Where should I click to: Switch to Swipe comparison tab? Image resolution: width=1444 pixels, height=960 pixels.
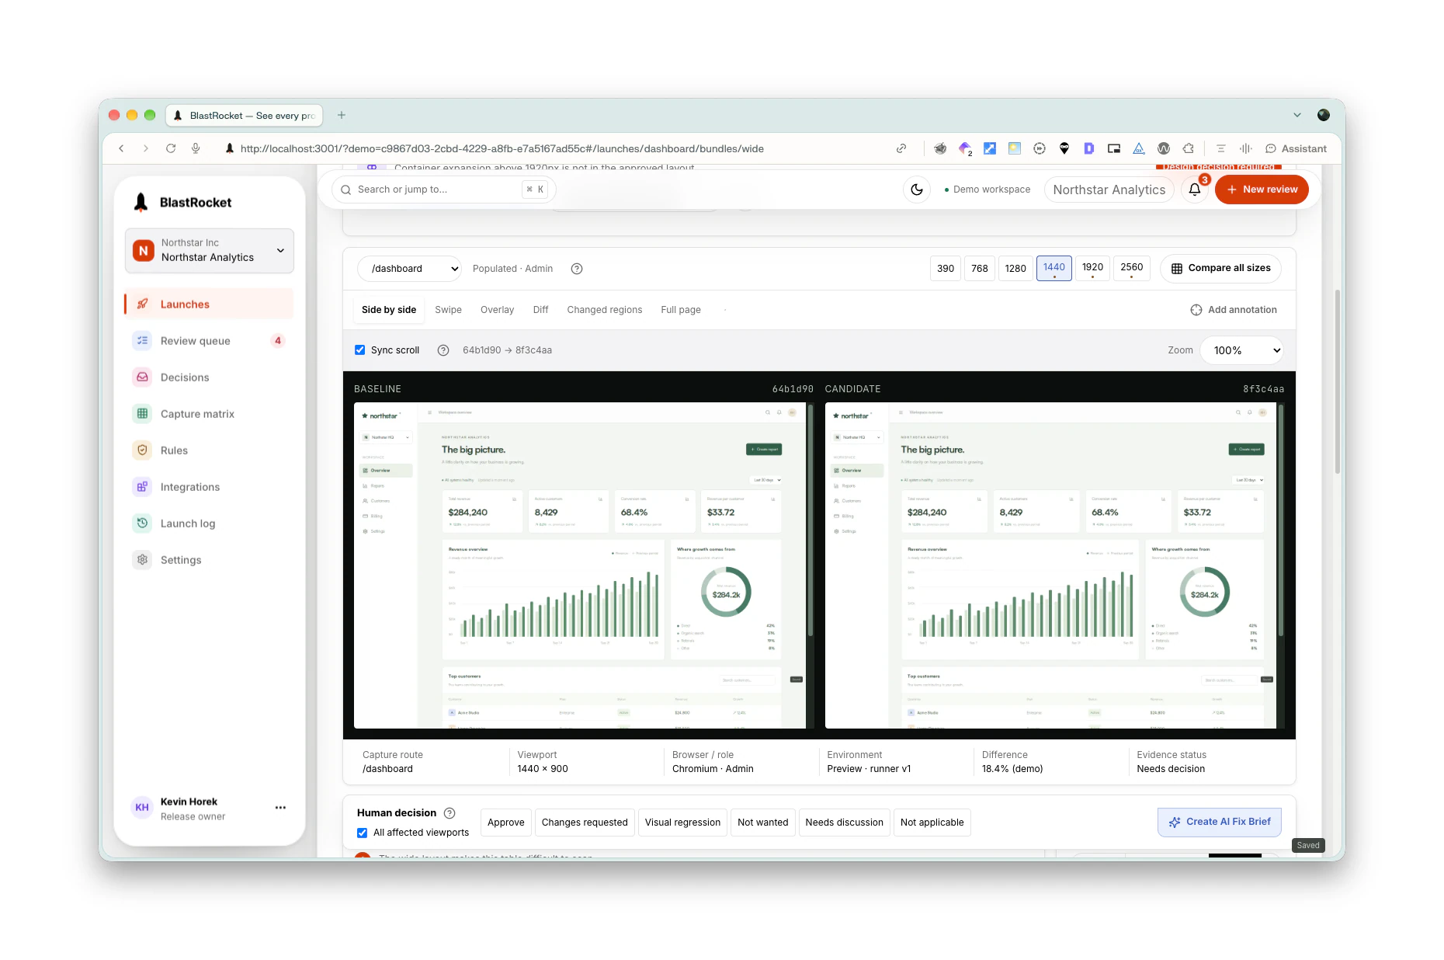coord(448,310)
